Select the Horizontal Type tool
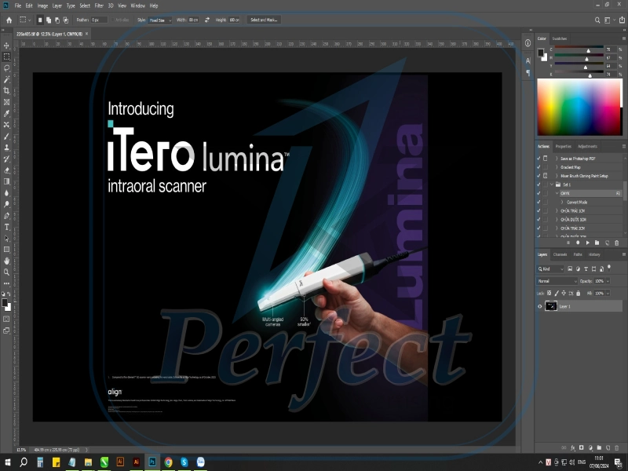This screenshot has height=471, width=628. click(x=7, y=227)
